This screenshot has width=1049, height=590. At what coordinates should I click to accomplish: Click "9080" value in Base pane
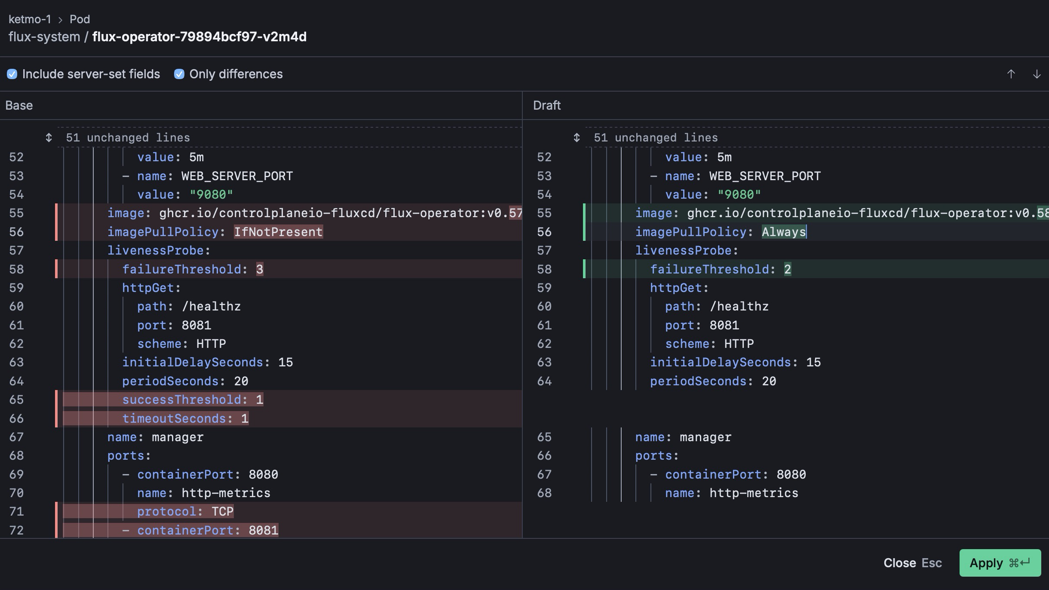click(211, 194)
